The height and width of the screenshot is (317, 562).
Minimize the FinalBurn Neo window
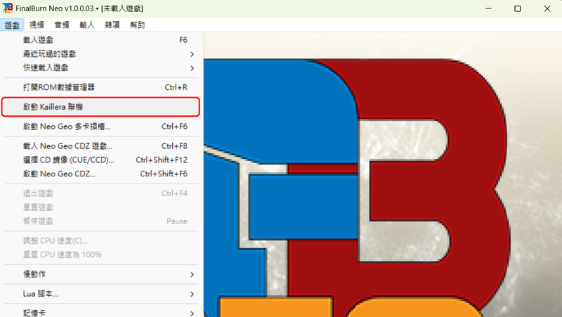[488, 8]
